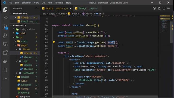Open the Help menu
Screen dimensions: 174x98
[69, 3]
